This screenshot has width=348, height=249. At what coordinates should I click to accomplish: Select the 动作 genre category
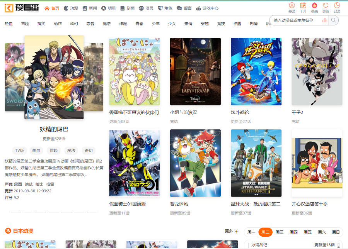(58, 24)
